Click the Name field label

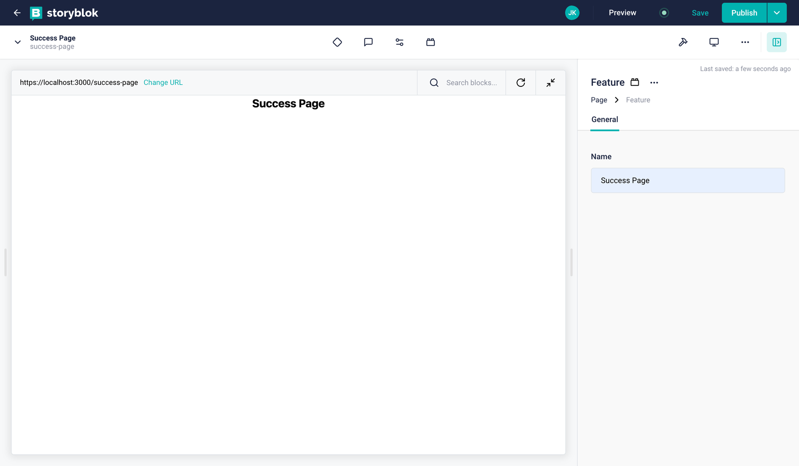pyautogui.click(x=601, y=157)
